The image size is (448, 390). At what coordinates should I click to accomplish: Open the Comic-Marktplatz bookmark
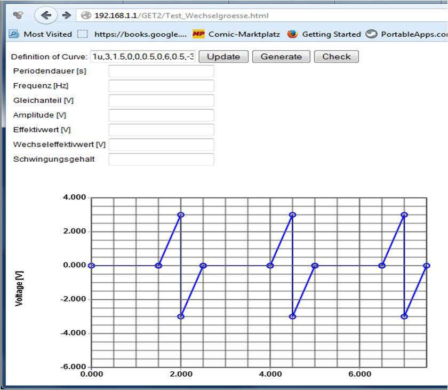236,34
